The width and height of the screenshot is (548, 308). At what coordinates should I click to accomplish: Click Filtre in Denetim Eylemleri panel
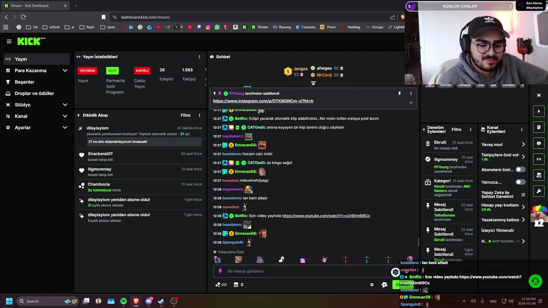pyautogui.click(x=456, y=130)
